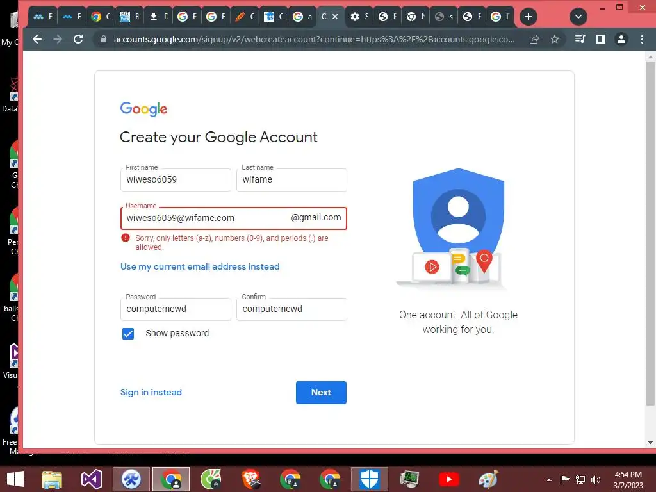Expand the tab search dropdown arrow

[578, 17]
